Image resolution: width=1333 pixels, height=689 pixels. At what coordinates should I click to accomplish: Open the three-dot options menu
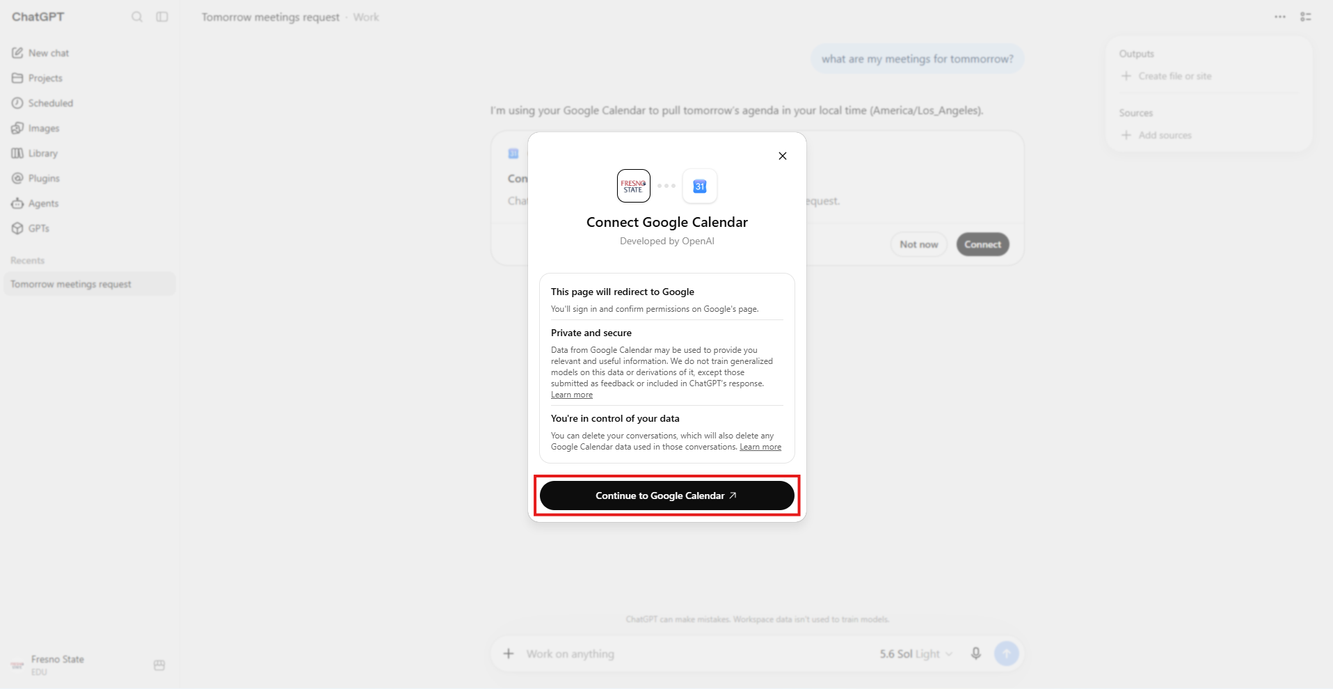[1280, 17]
